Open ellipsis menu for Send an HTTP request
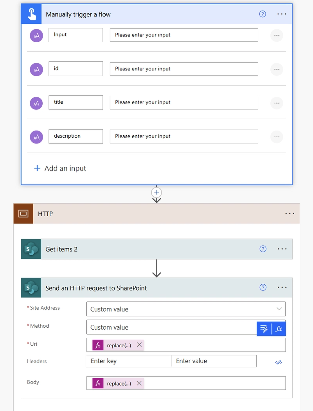The image size is (313, 411). tap(282, 287)
